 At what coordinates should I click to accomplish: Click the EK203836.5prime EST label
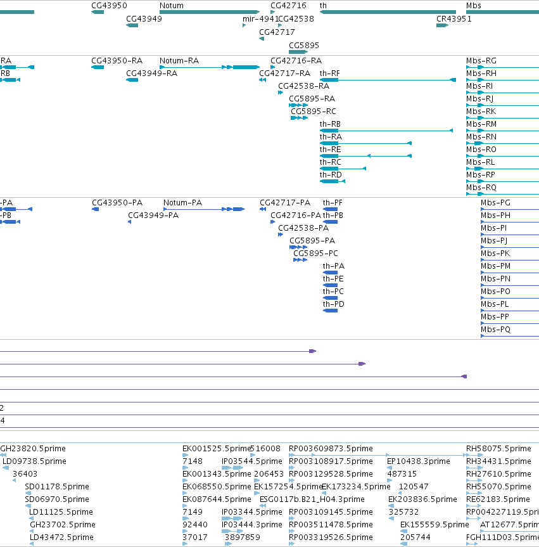(x=423, y=499)
